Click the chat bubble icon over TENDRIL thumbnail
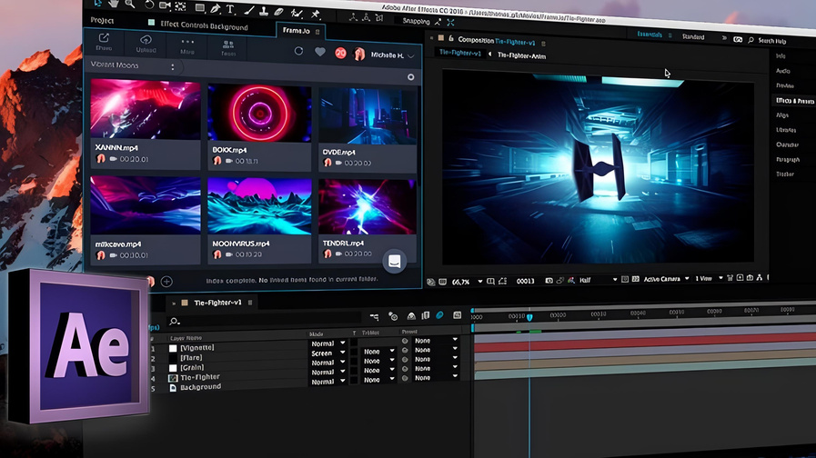The image size is (816, 458). tap(395, 261)
